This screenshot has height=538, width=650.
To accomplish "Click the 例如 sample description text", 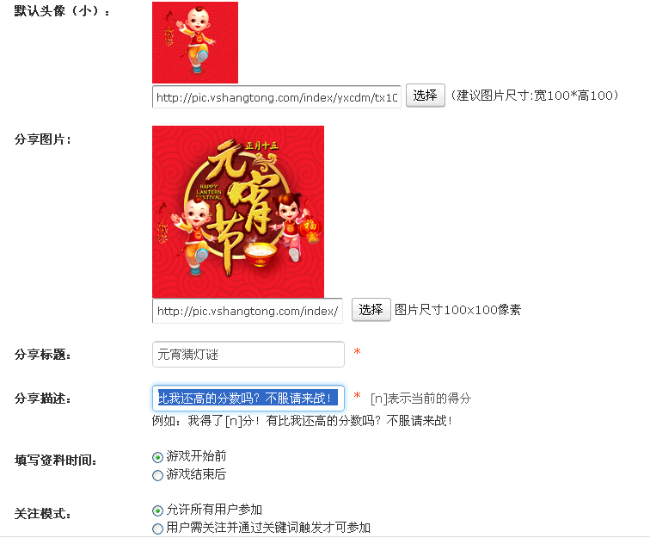I will pyautogui.click(x=302, y=421).
